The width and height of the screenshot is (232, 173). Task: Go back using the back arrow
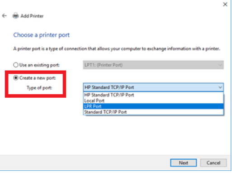coord(5,16)
